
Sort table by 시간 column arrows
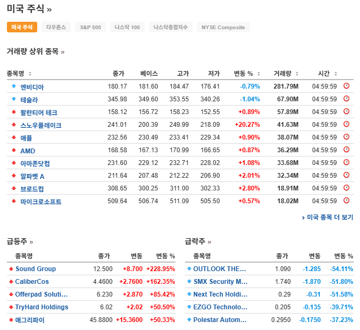tap(336, 74)
